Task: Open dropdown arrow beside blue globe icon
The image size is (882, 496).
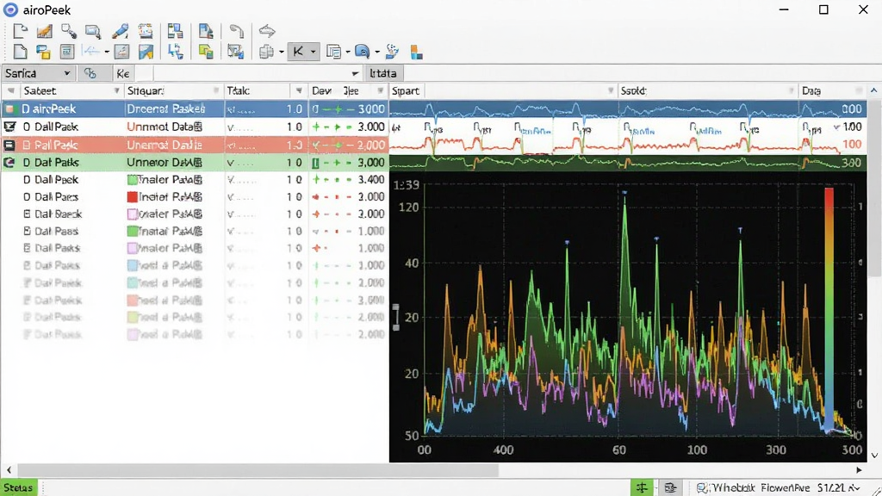Action: pyautogui.click(x=377, y=53)
